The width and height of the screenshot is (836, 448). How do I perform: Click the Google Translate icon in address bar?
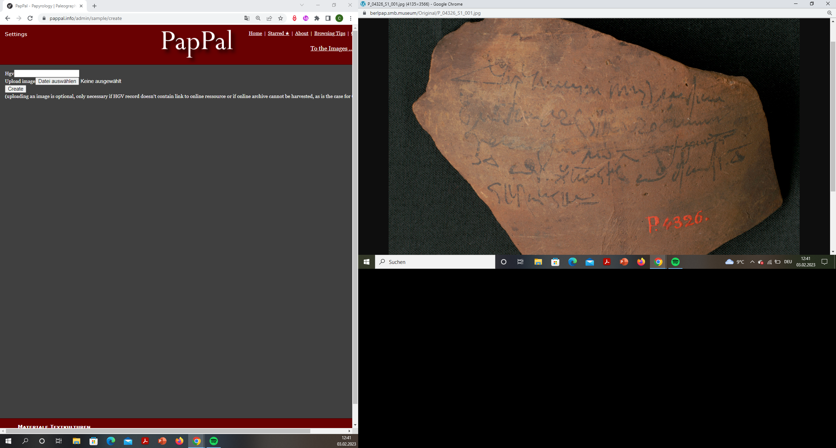pyautogui.click(x=247, y=18)
